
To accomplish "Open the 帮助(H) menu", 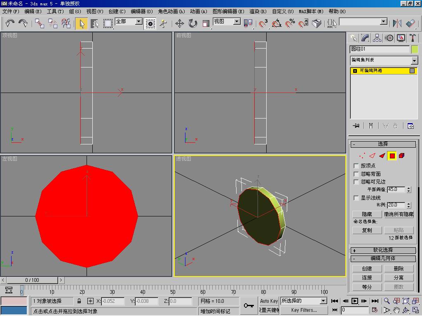I will [x=337, y=11].
